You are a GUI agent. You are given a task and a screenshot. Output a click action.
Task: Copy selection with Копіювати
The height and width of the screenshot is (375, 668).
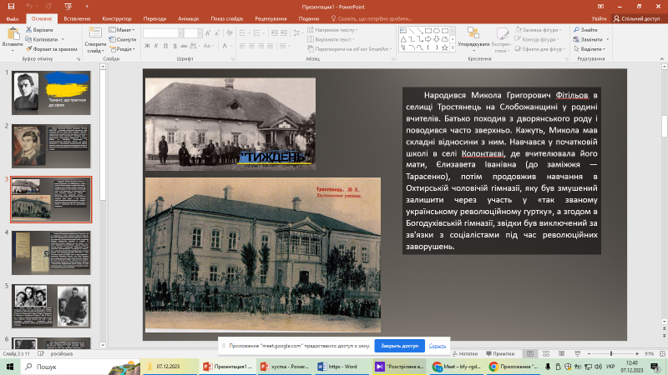pyautogui.click(x=42, y=39)
